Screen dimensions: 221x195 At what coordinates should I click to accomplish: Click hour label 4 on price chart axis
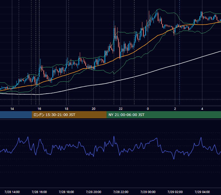coord(202,109)
